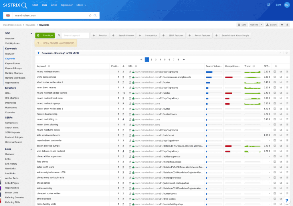Open history chart icon for mnm direct returns
Viewport: 293px width, 206px height.
point(281,87)
